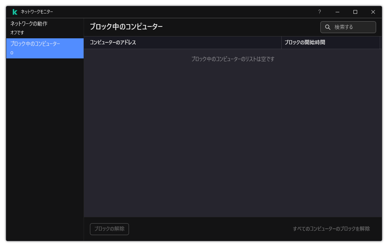Click the highlighted blue sidebar entry
This screenshot has width=388, height=247.
45,48
